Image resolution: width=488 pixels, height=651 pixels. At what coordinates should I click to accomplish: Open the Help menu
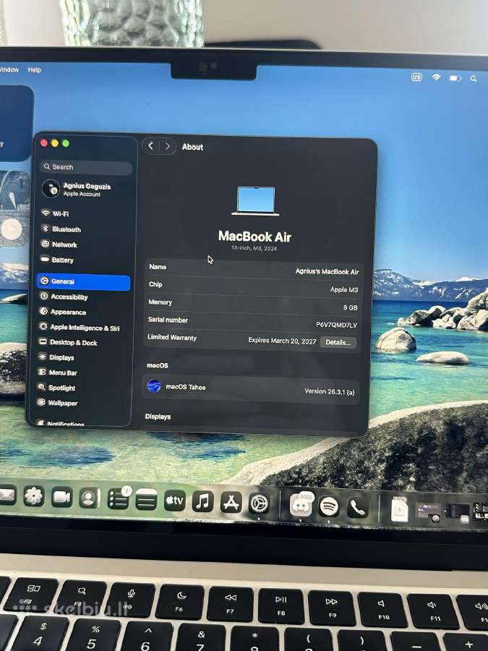35,69
